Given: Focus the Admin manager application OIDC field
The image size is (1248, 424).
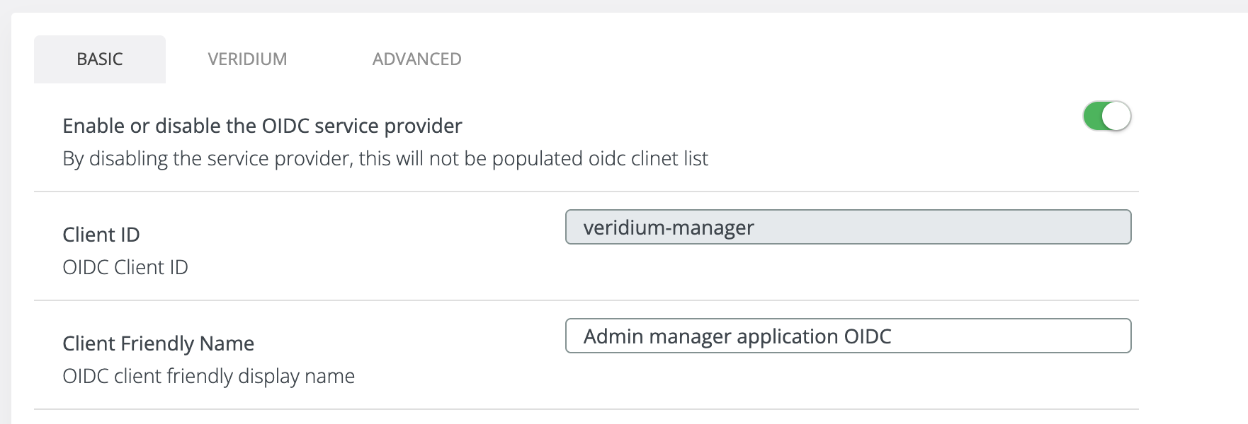Looking at the screenshot, I should click(x=847, y=336).
